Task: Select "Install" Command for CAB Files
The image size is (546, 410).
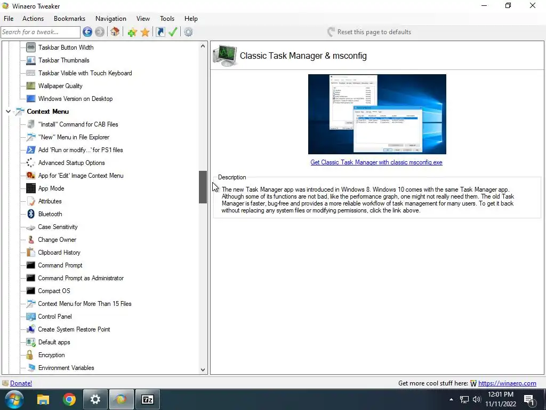Action: click(78, 124)
